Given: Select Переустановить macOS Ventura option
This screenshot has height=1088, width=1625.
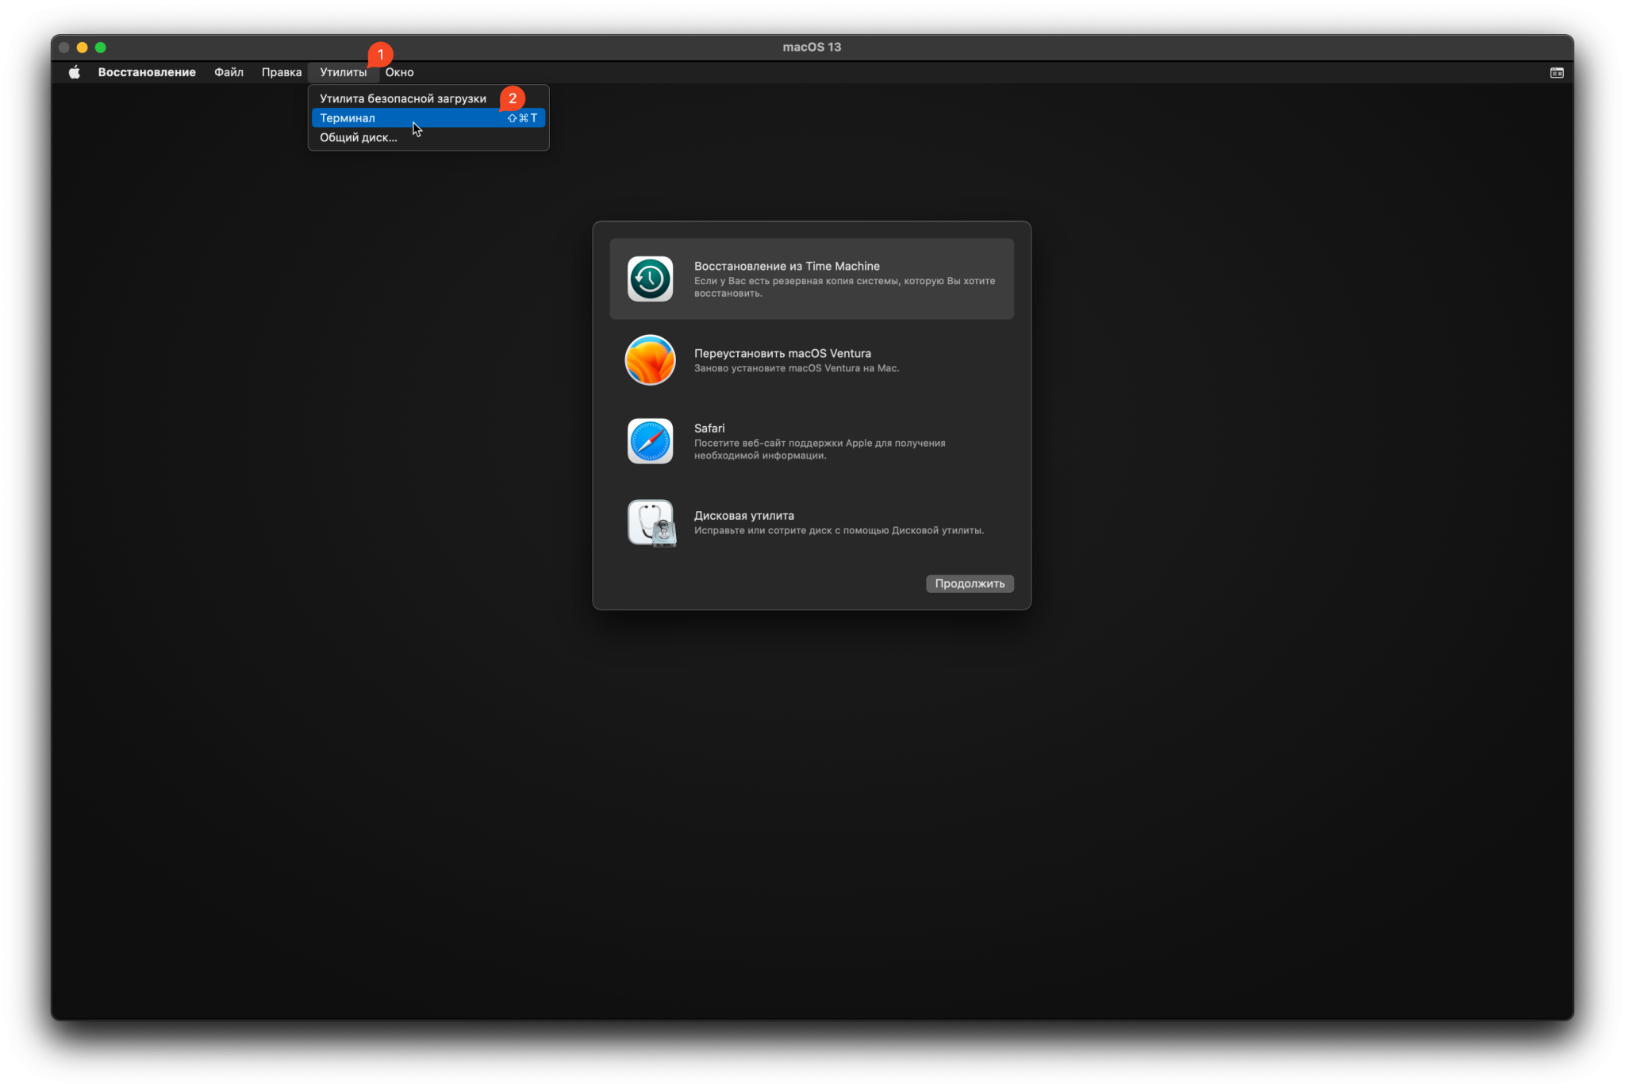Looking at the screenshot, I should (x=812, y=359).
